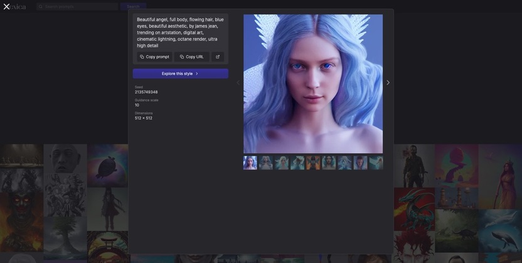Go to the previous image with left chevron
The width and height of the screenshot is (522, 263).
pyautogui.click(x=238, y=83)
